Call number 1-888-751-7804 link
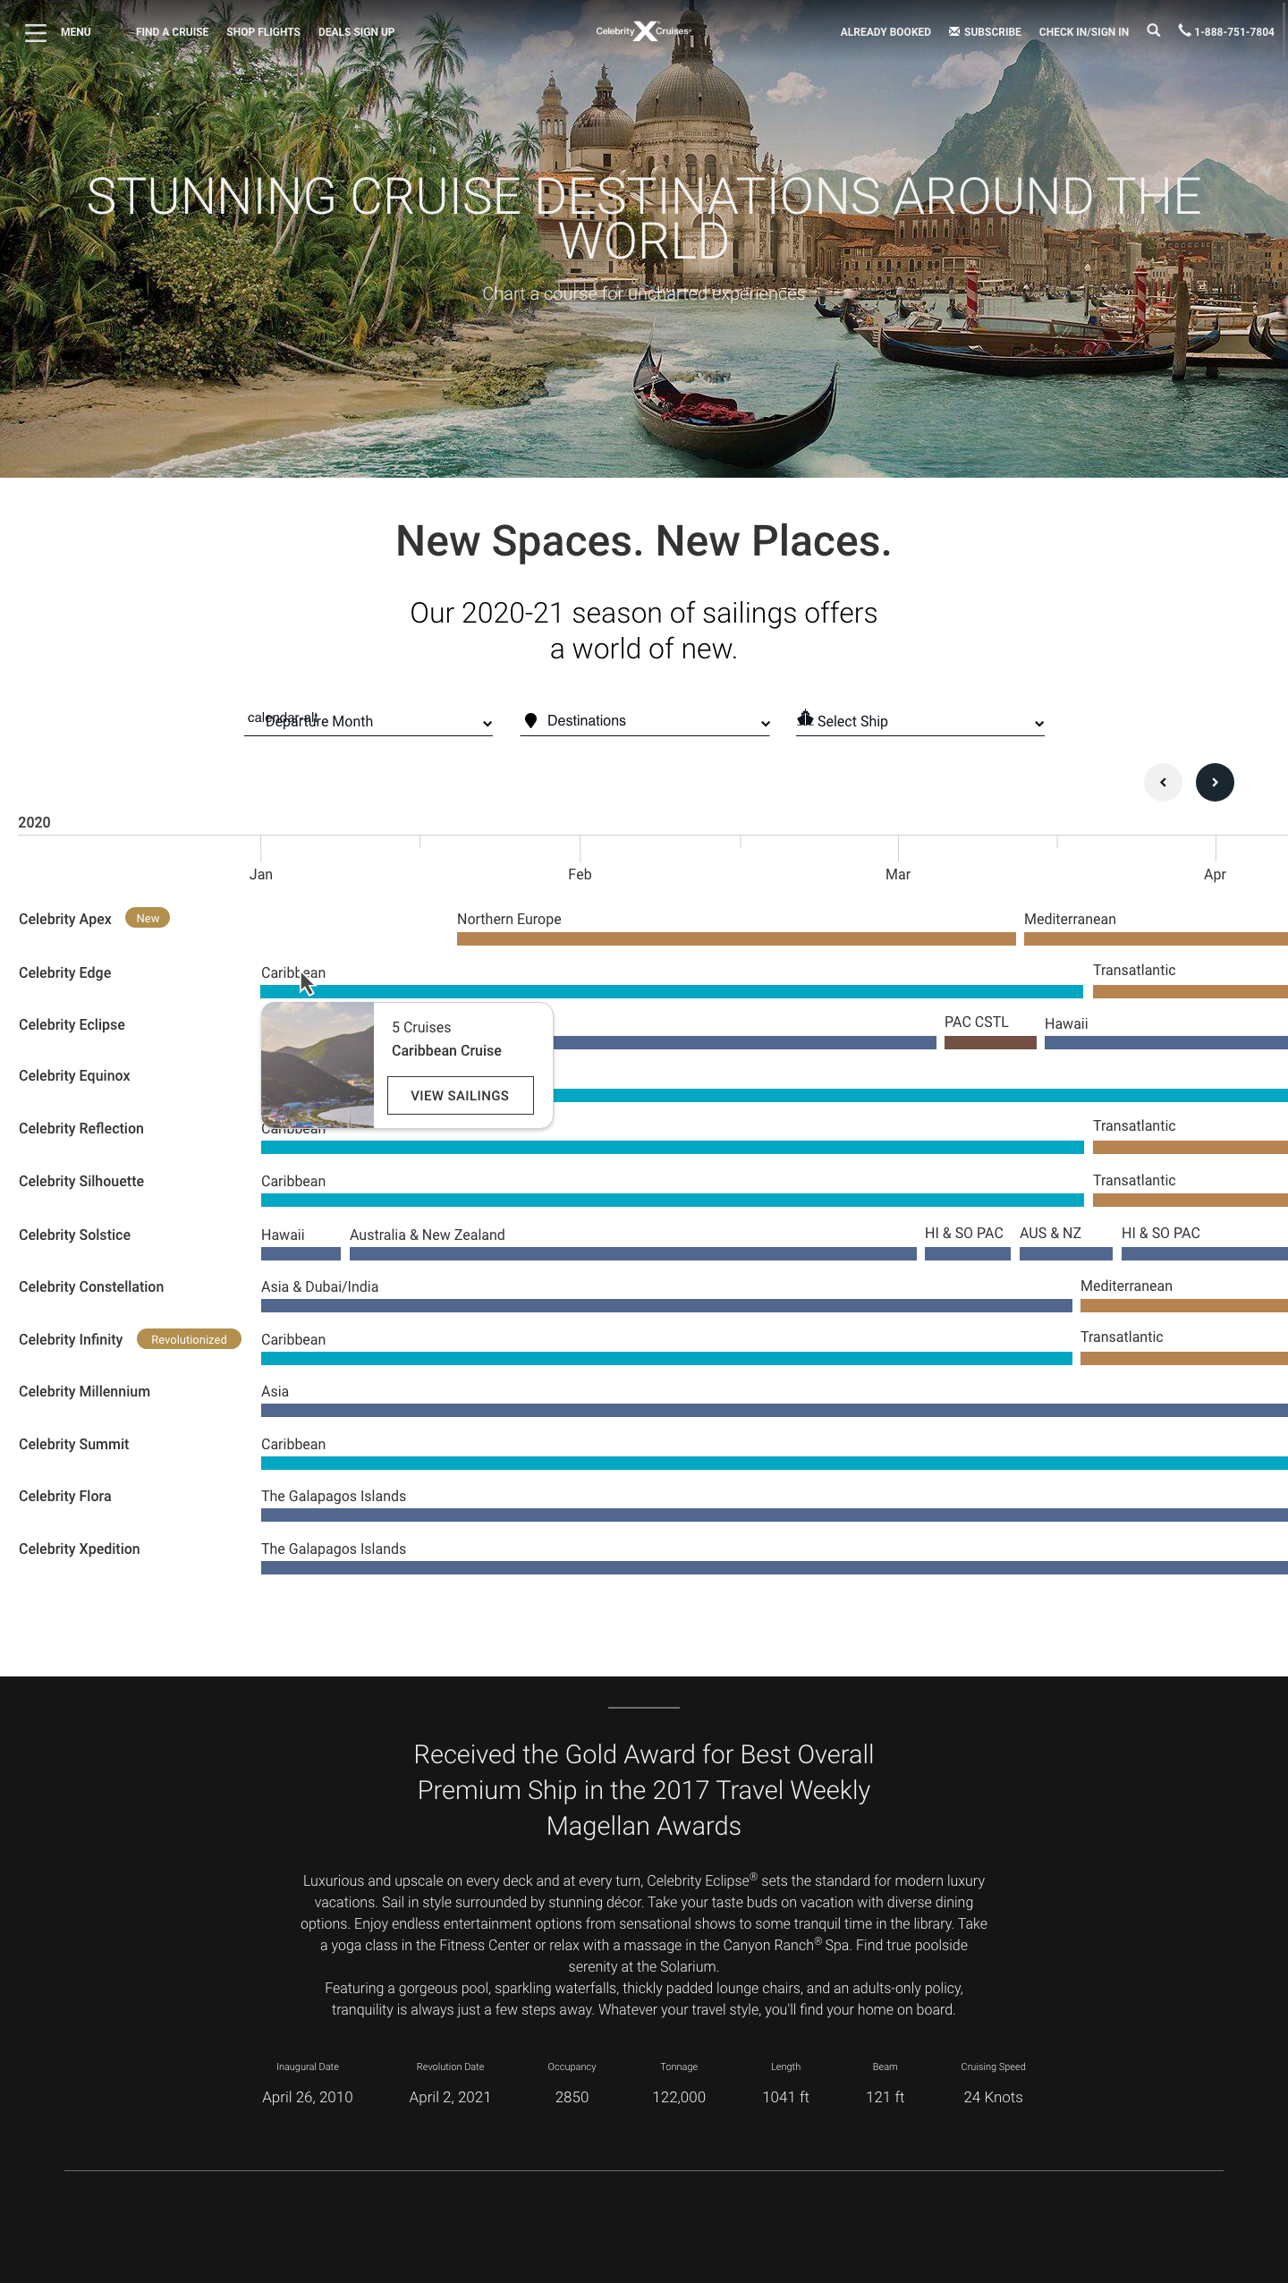The height and width of the screenshot is (2283, 1288). point(1234,32)
